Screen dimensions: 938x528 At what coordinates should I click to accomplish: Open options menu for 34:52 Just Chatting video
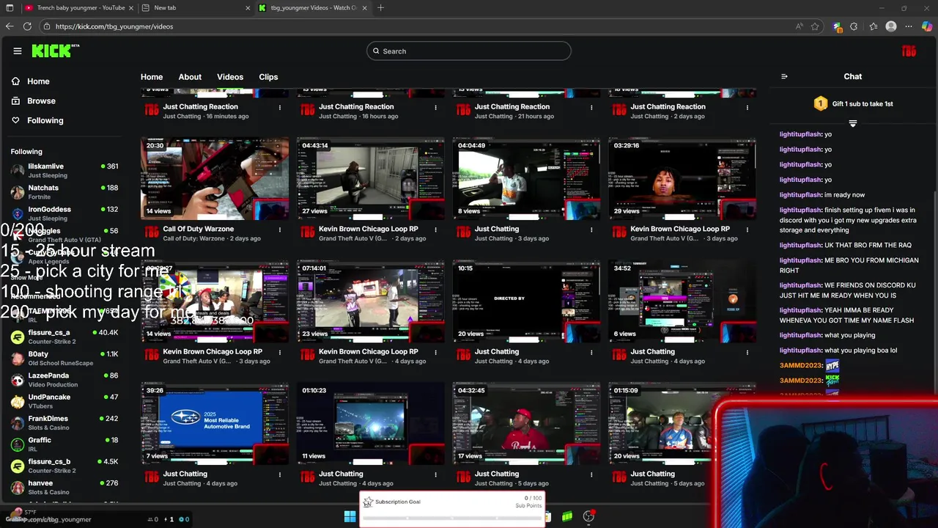[747, 352]
